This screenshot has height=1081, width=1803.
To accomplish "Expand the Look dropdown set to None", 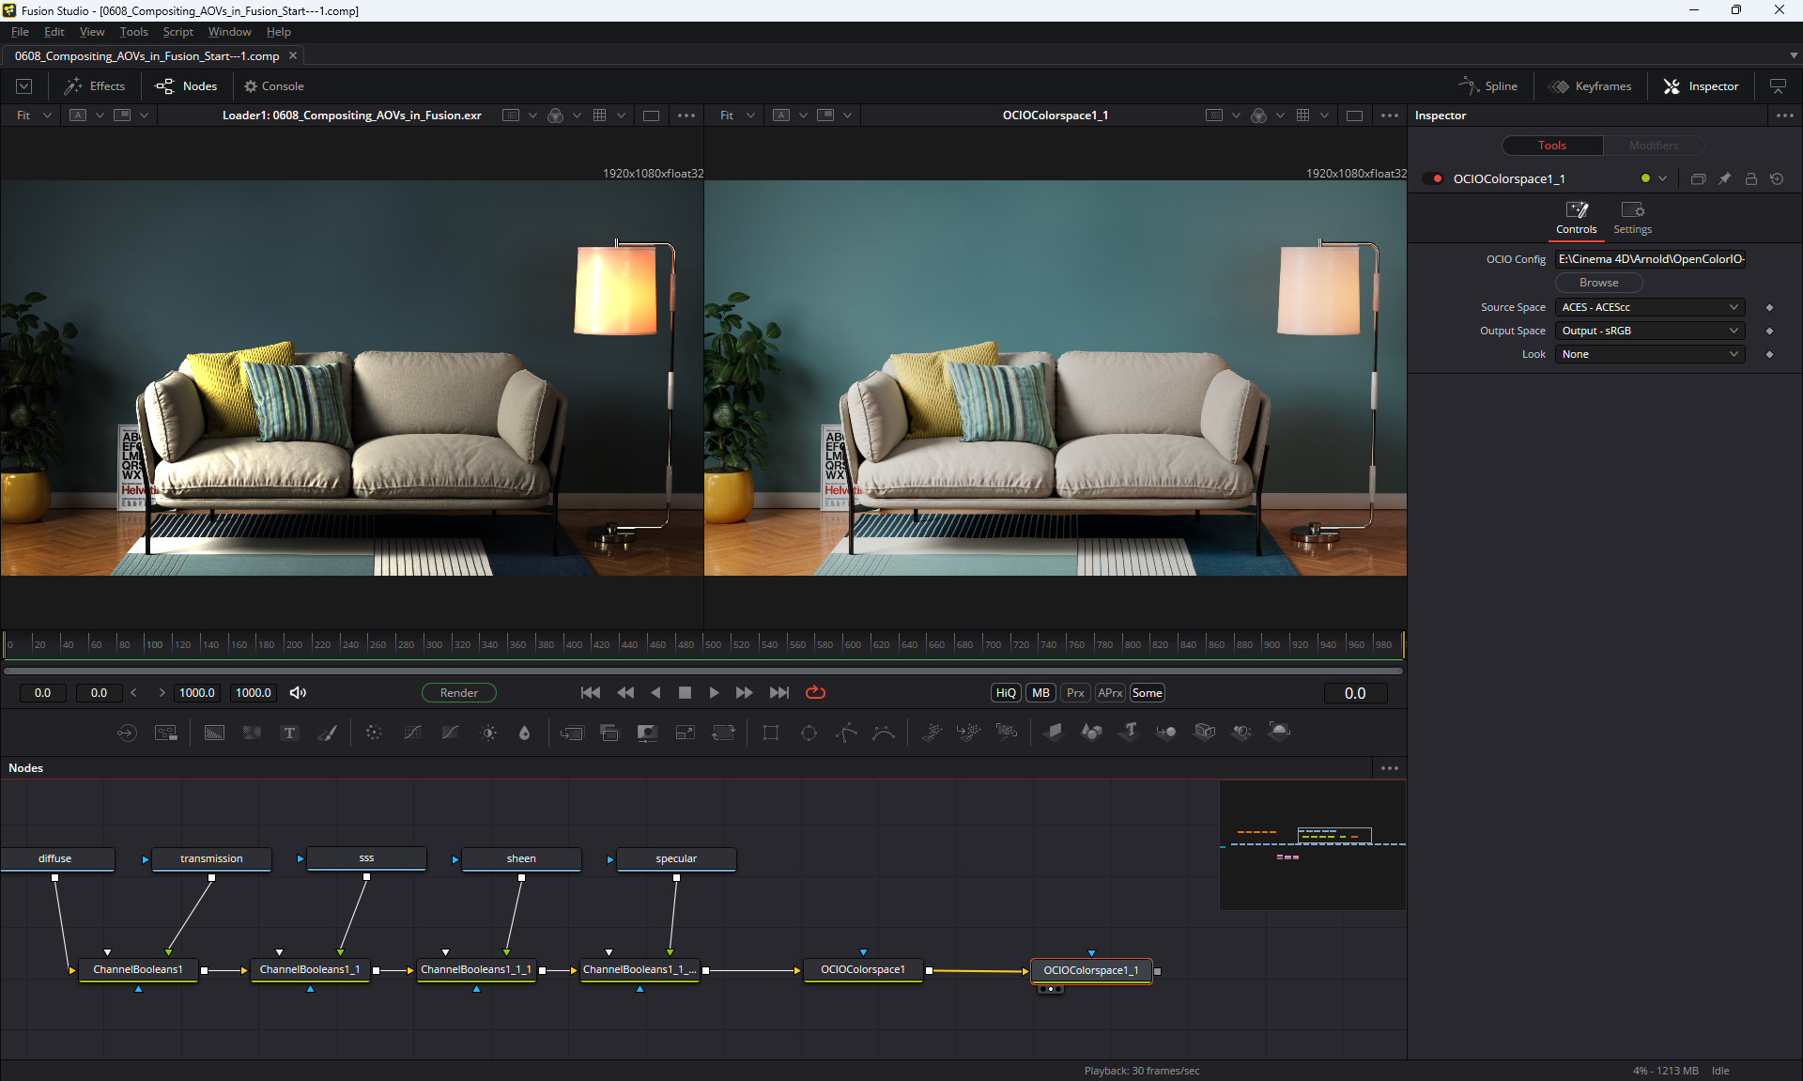I will [1650, 354].
